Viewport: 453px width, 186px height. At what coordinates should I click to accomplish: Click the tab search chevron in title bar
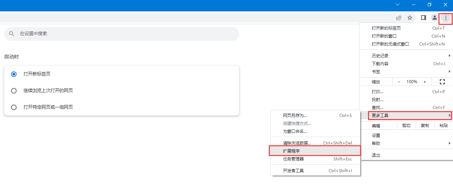398,4
